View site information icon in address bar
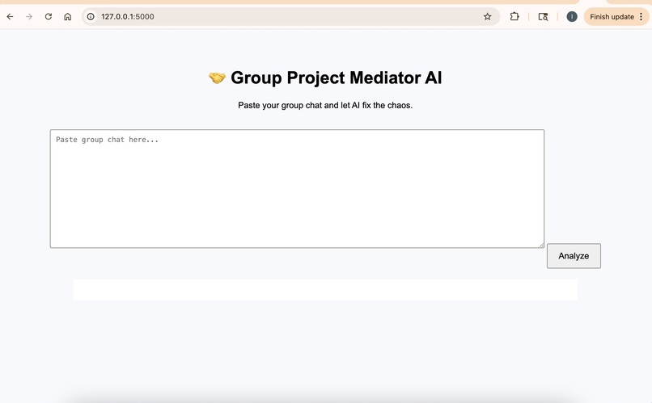This screenshot has height=403, width=652. pos(91,17)
